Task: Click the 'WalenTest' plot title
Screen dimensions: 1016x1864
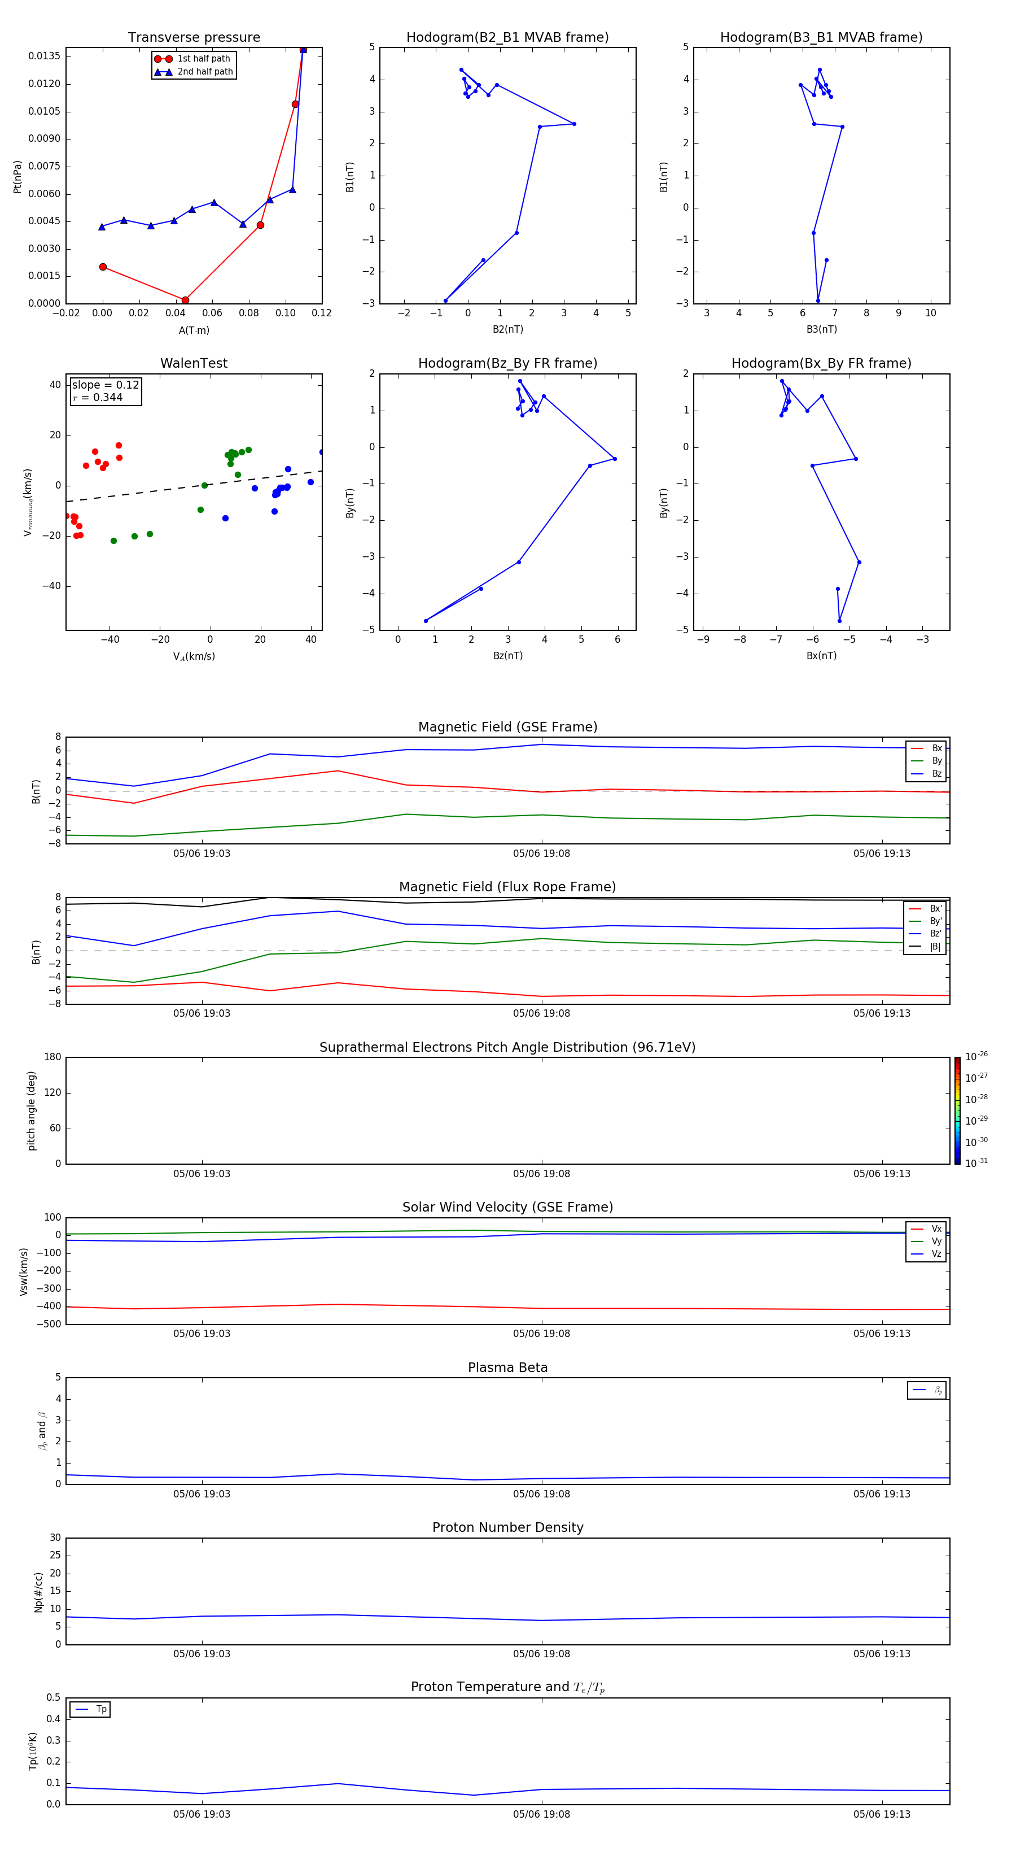Action: (194, 363)
